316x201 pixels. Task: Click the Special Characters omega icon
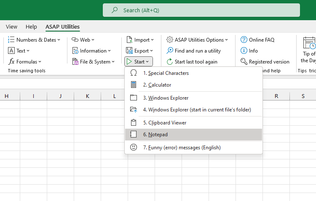point(134,73)
